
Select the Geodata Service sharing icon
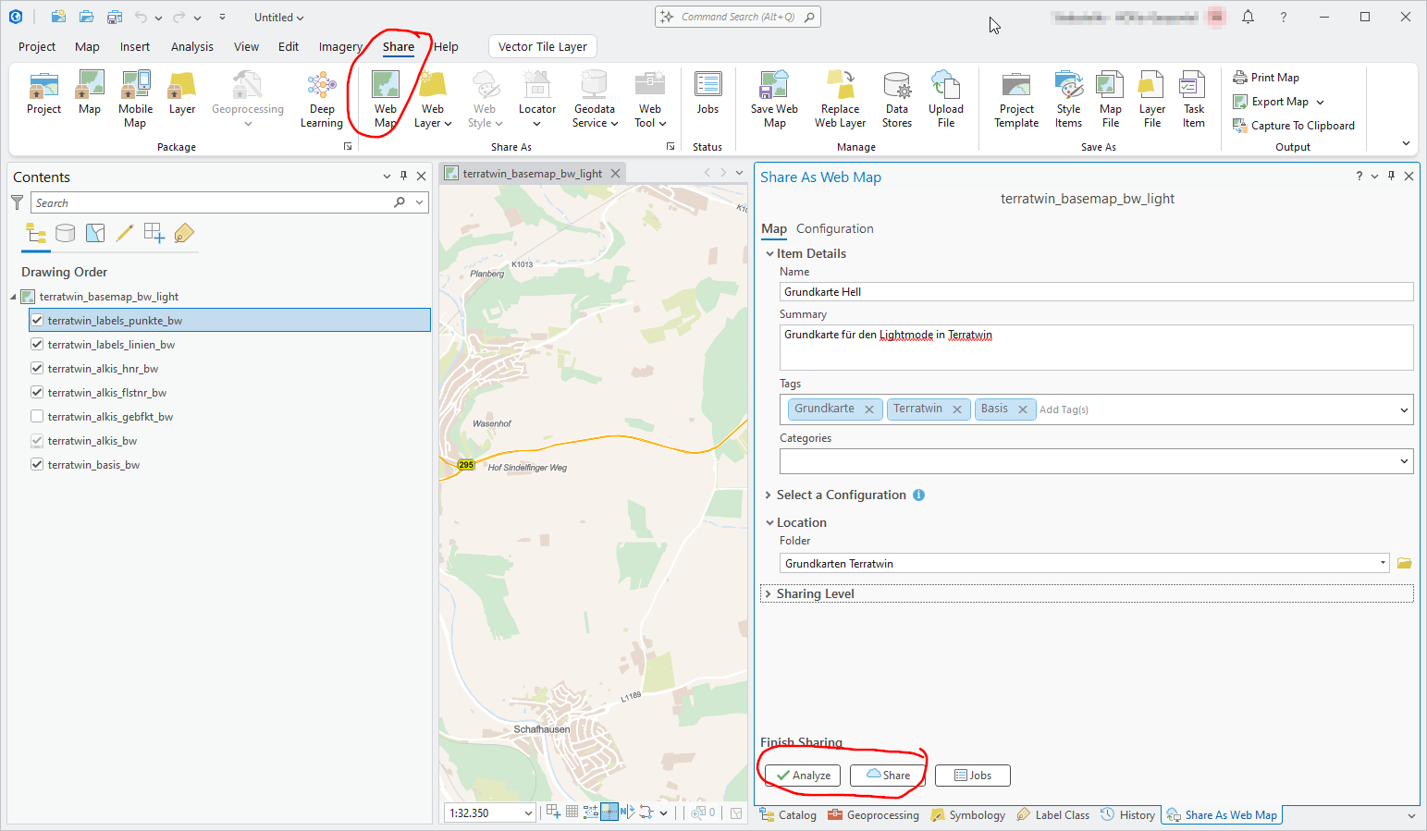594,97
